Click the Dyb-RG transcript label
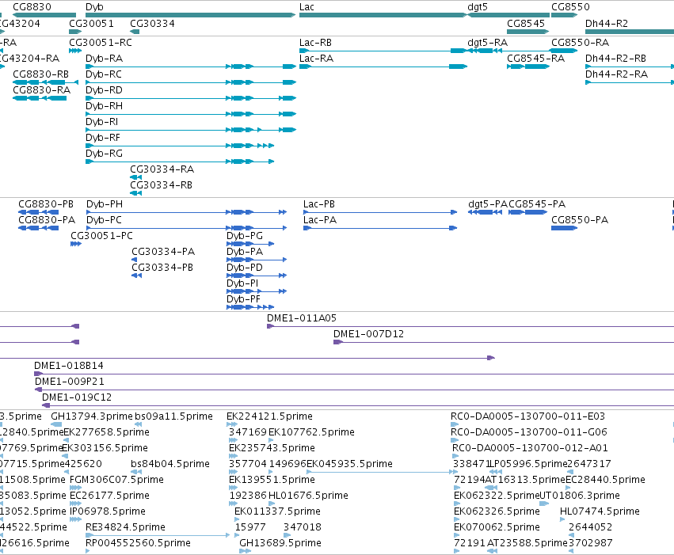This screenshot has height=555, width=674. pyautogui.click(x=104, y=154)
